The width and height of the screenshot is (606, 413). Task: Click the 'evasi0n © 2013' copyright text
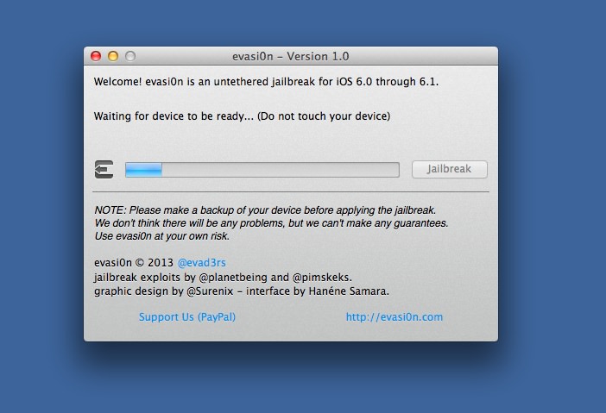134,263
